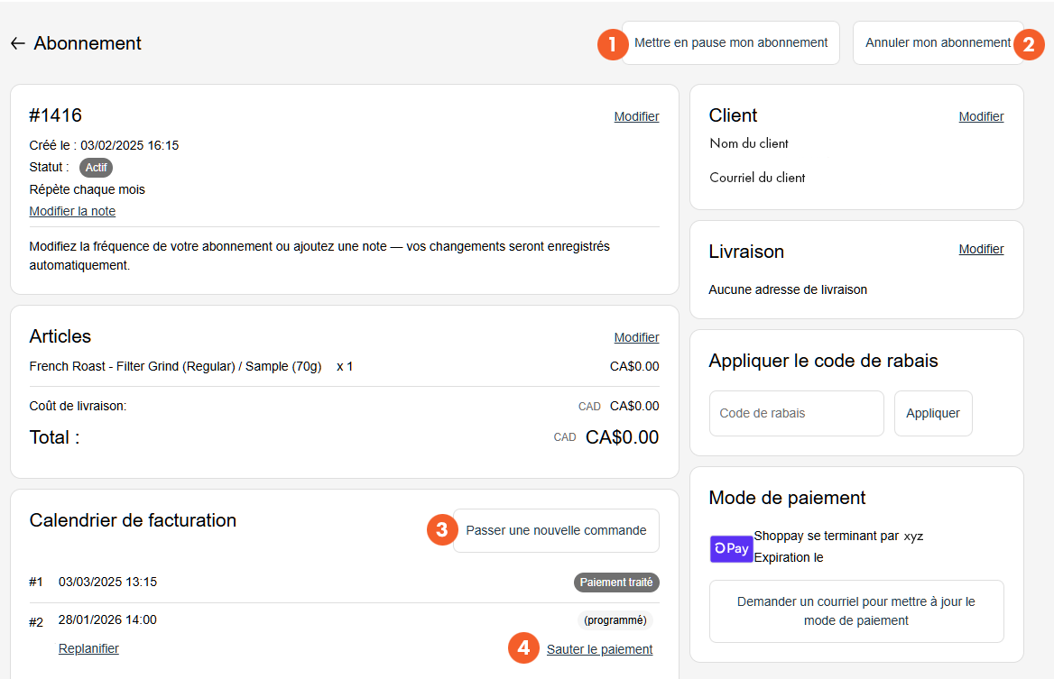Click Replanifier under billing #2
1054x679 pixels.
point(88,648)
